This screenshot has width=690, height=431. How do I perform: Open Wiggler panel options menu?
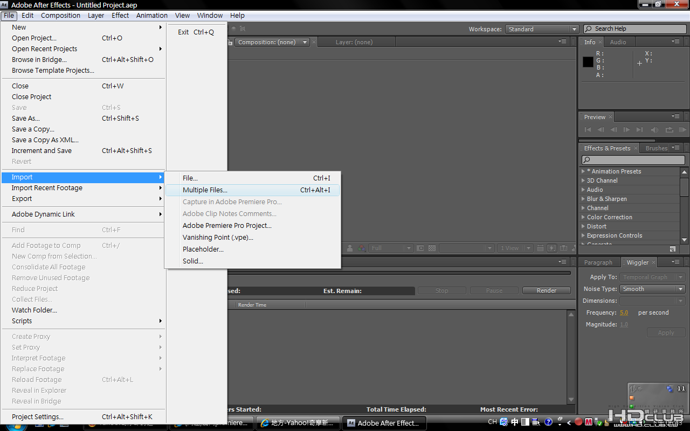(x=675, y=262)
